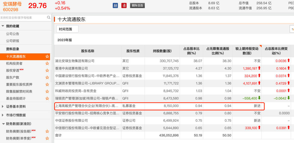Screen dimensions: 294x143
Task: Click the change value 4,107,691
Action: pos(250,83)
